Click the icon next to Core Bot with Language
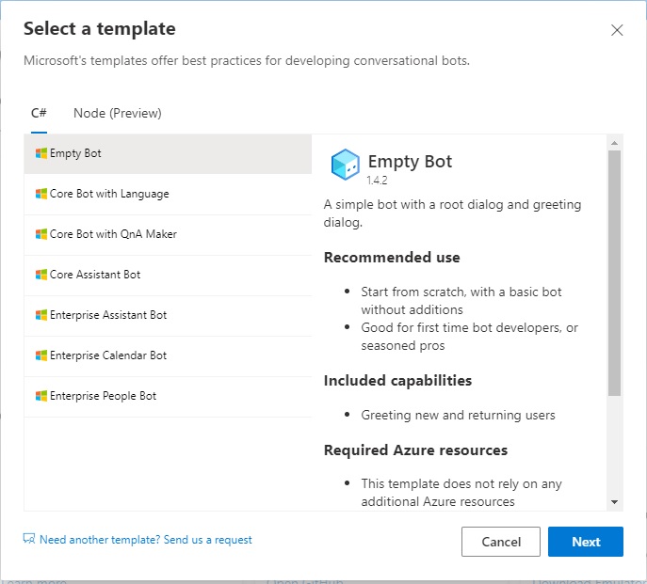647x584 pixels. [41, 194]
